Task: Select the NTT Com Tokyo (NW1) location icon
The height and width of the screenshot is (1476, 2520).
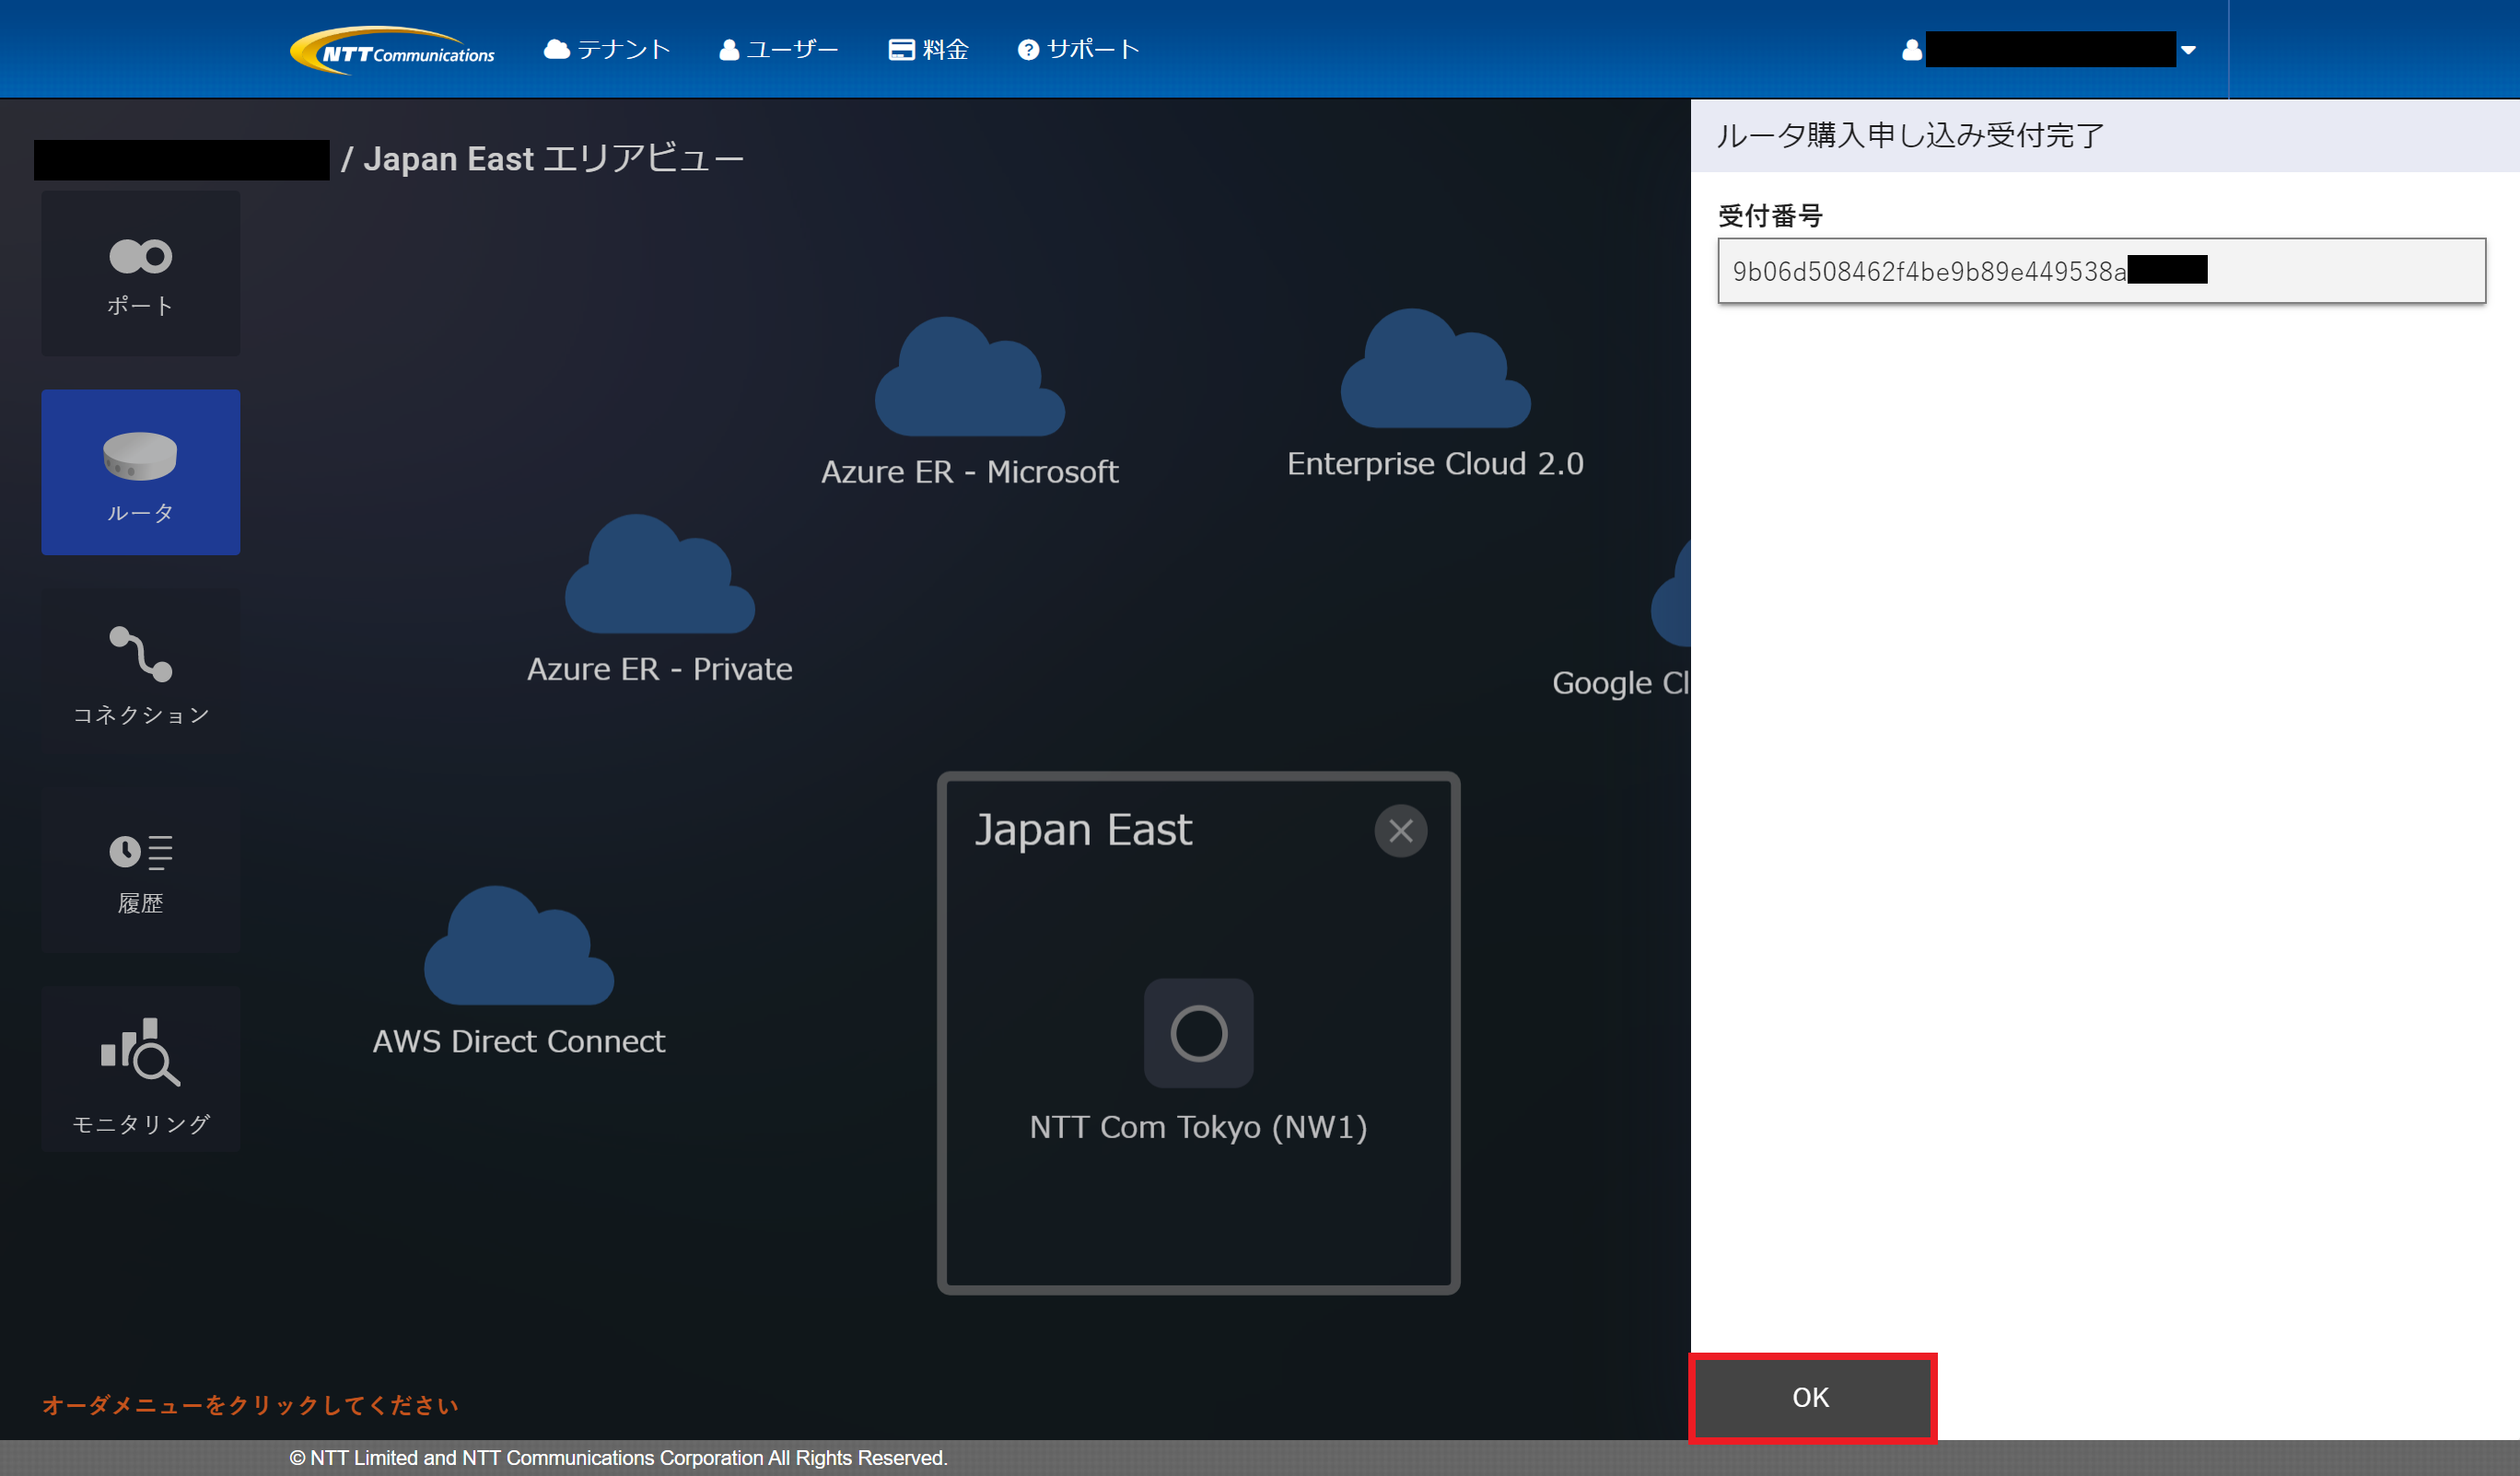Action: 1198,1033
